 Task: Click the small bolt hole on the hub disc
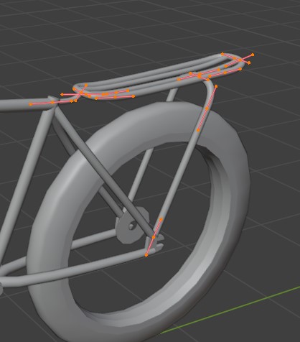tap(131, 226)
